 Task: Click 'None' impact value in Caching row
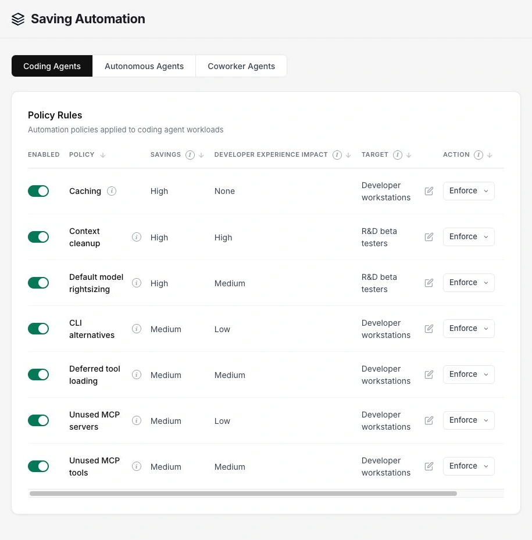pos(224,191)
